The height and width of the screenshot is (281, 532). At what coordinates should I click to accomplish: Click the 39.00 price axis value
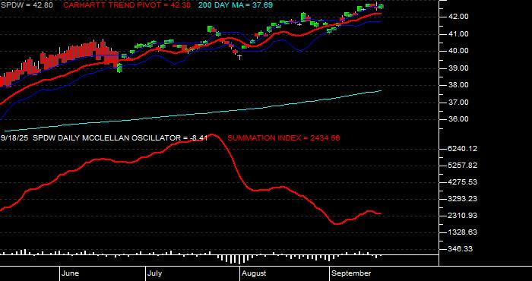tap(459, 68)
